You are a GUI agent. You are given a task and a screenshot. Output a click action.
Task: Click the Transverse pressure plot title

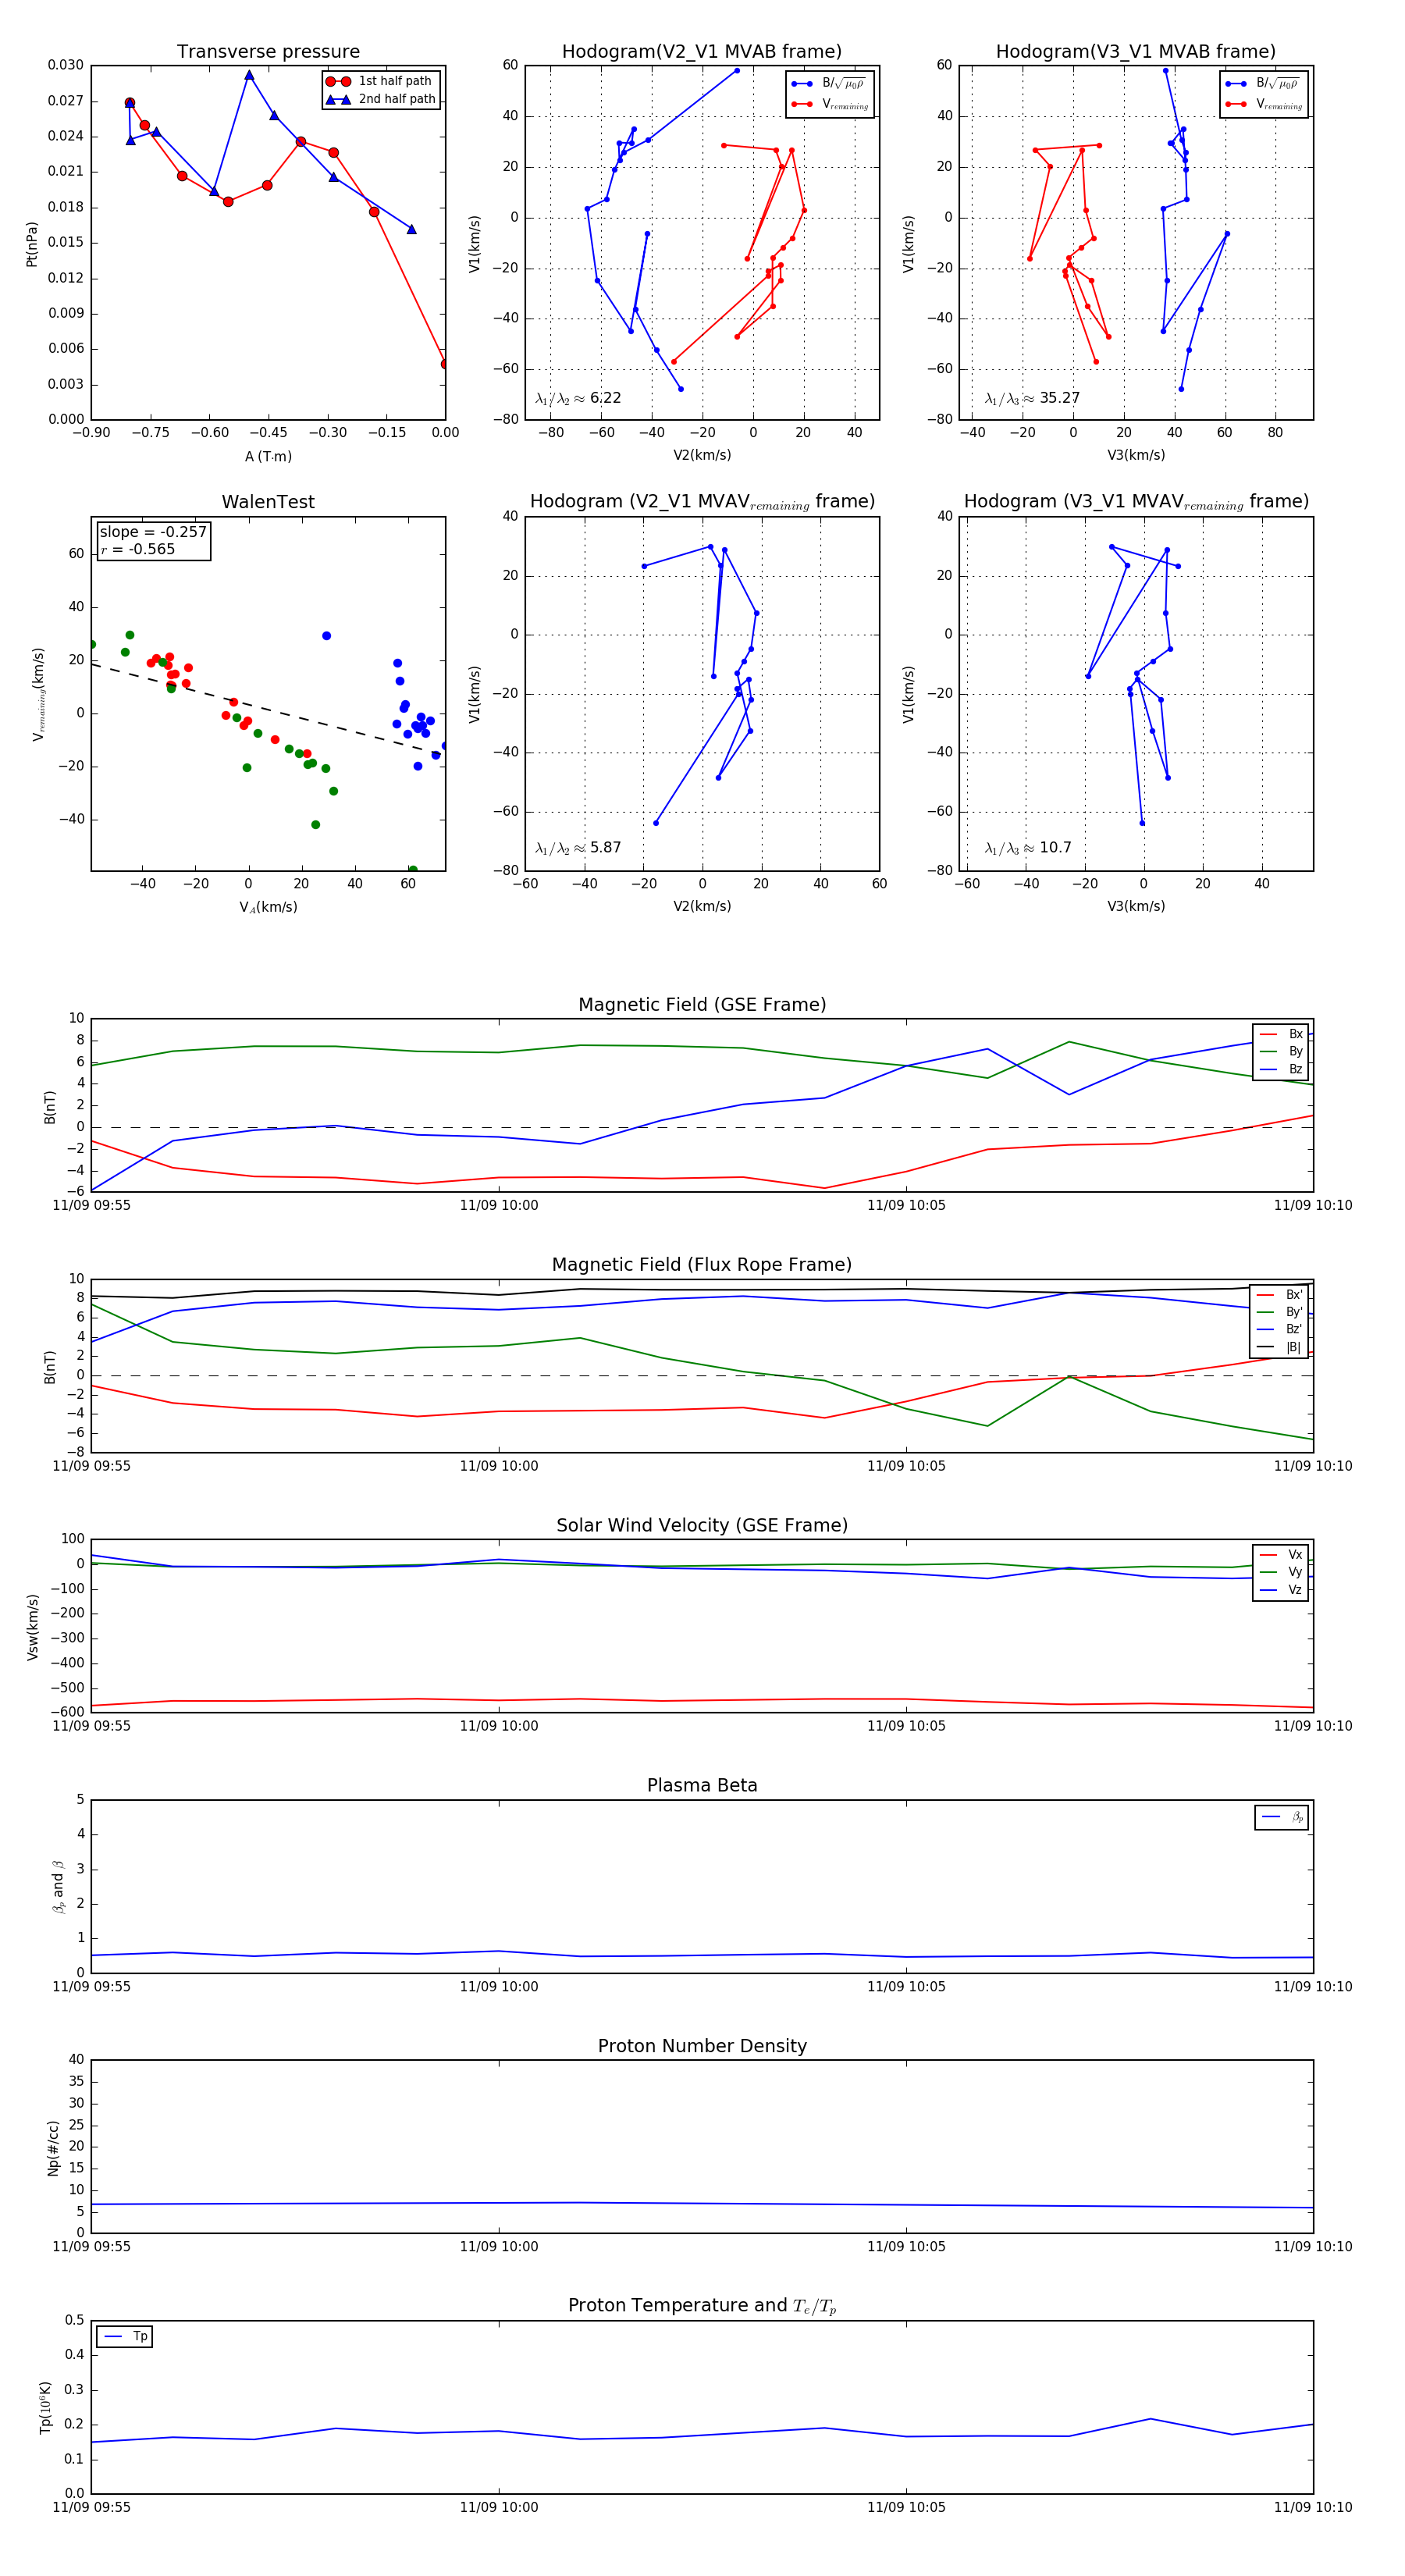(x=268, y=52)
